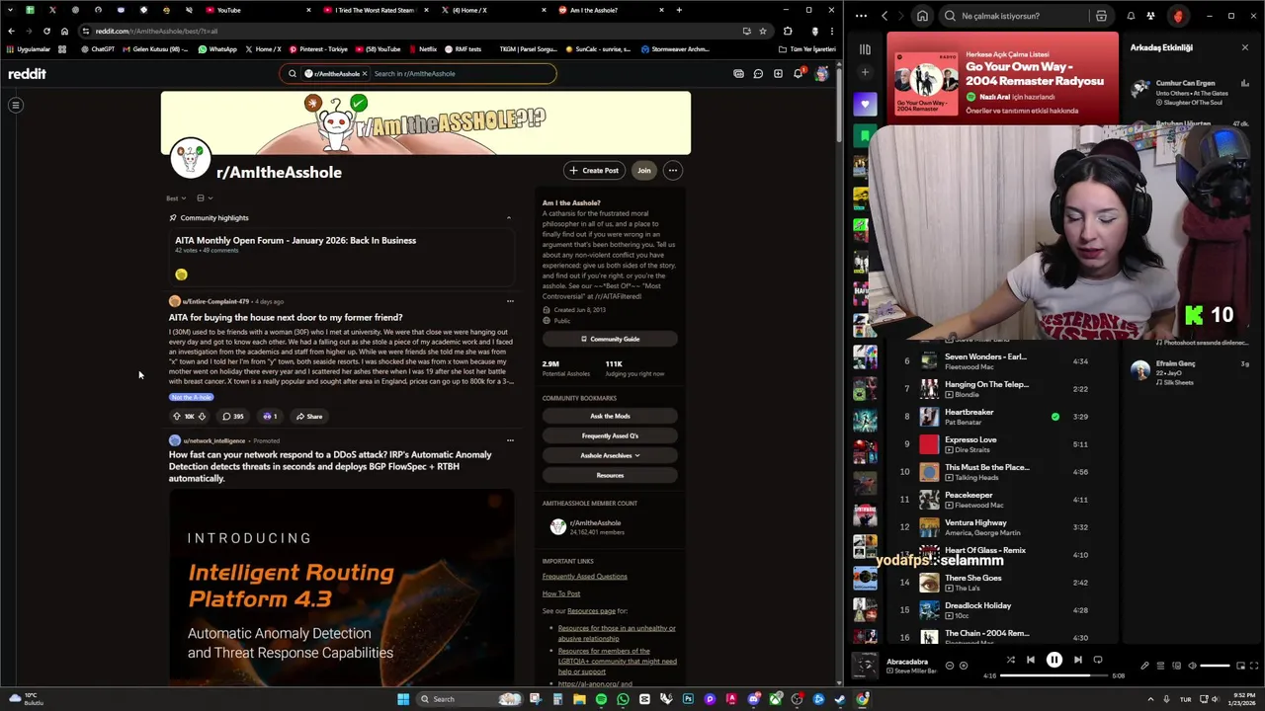Show hidden system tray icons chevron
Image resolution: width=1265 pixels, height=711 pixels.
point(1149,699)
